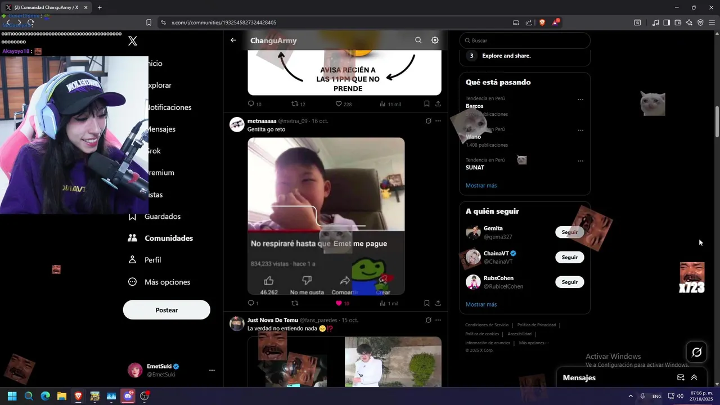Follow ChainaVT
Image resolution: width=720 pixels, height=405 pixels.
(569, 257)
